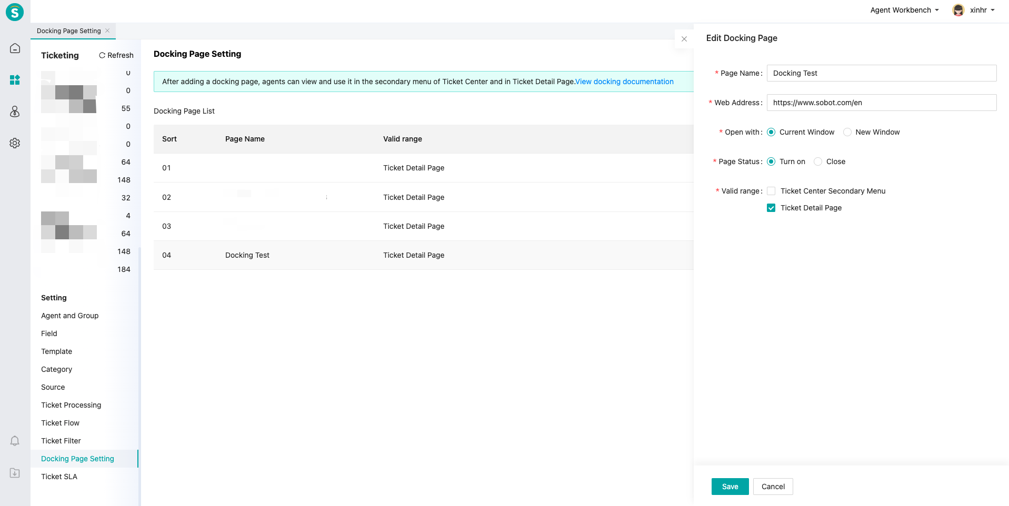
Task: Open the customer contacts sidebar icon
Action: point(15,112)
